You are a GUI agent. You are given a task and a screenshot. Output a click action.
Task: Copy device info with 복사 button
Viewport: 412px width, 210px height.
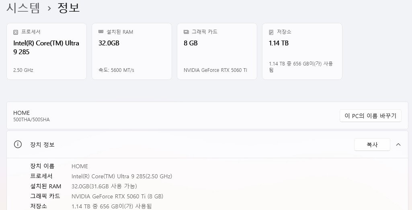tap(372, 145)
